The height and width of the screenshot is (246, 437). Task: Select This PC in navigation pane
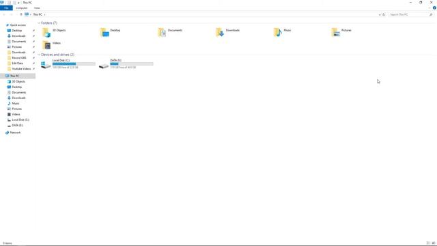pyautogui.click(x=15, y=76)
